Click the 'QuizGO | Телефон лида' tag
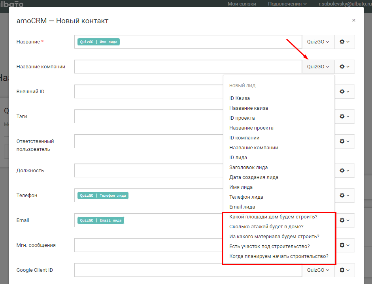This screenshot has height=284, width=372. pos(103,196)
